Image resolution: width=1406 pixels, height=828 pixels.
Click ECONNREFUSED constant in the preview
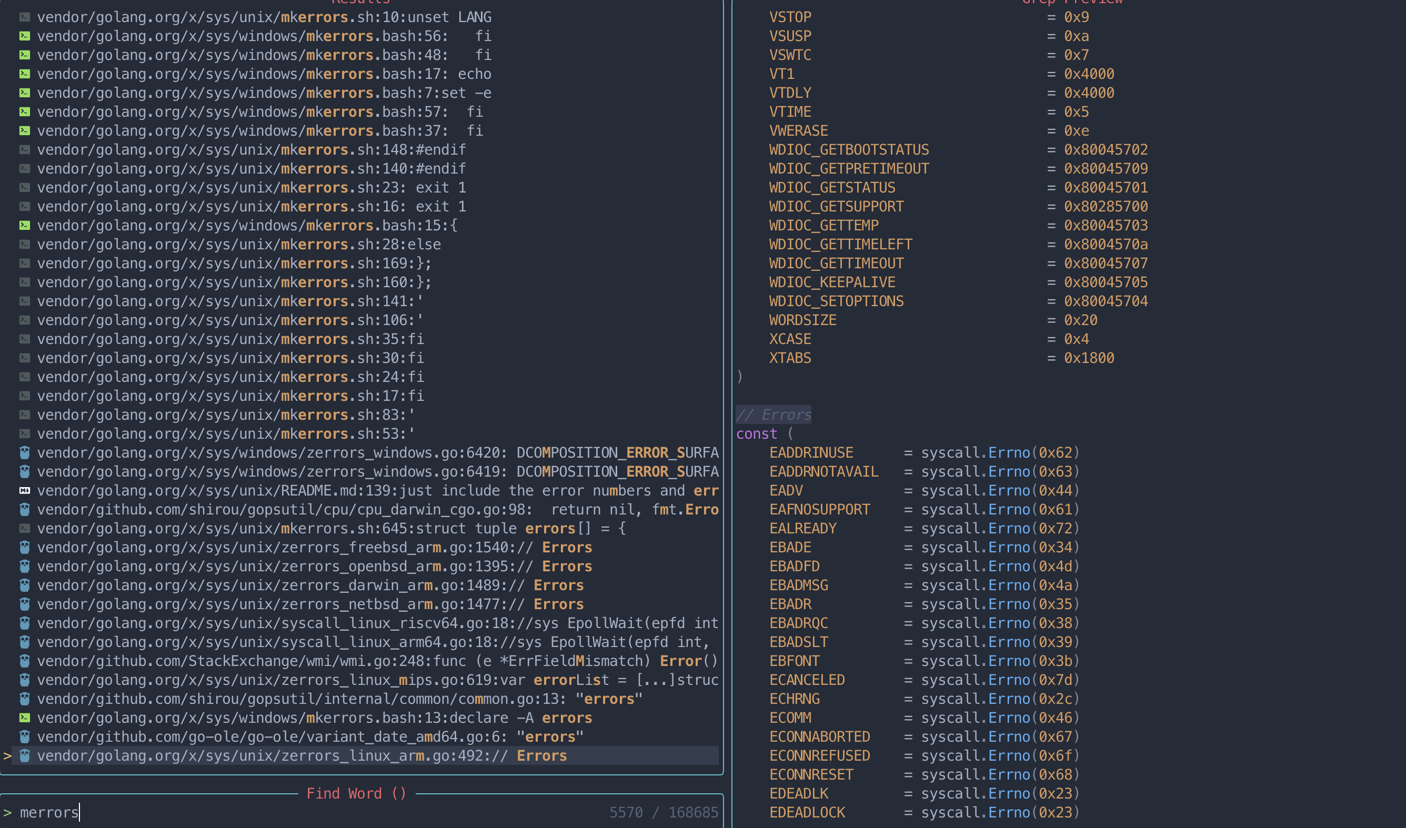[820, 756]
